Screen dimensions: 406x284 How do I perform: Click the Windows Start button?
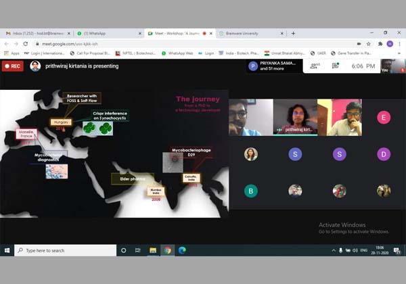coord(7,250)
